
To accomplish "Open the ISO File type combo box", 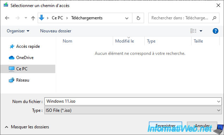I will (133, 110).
